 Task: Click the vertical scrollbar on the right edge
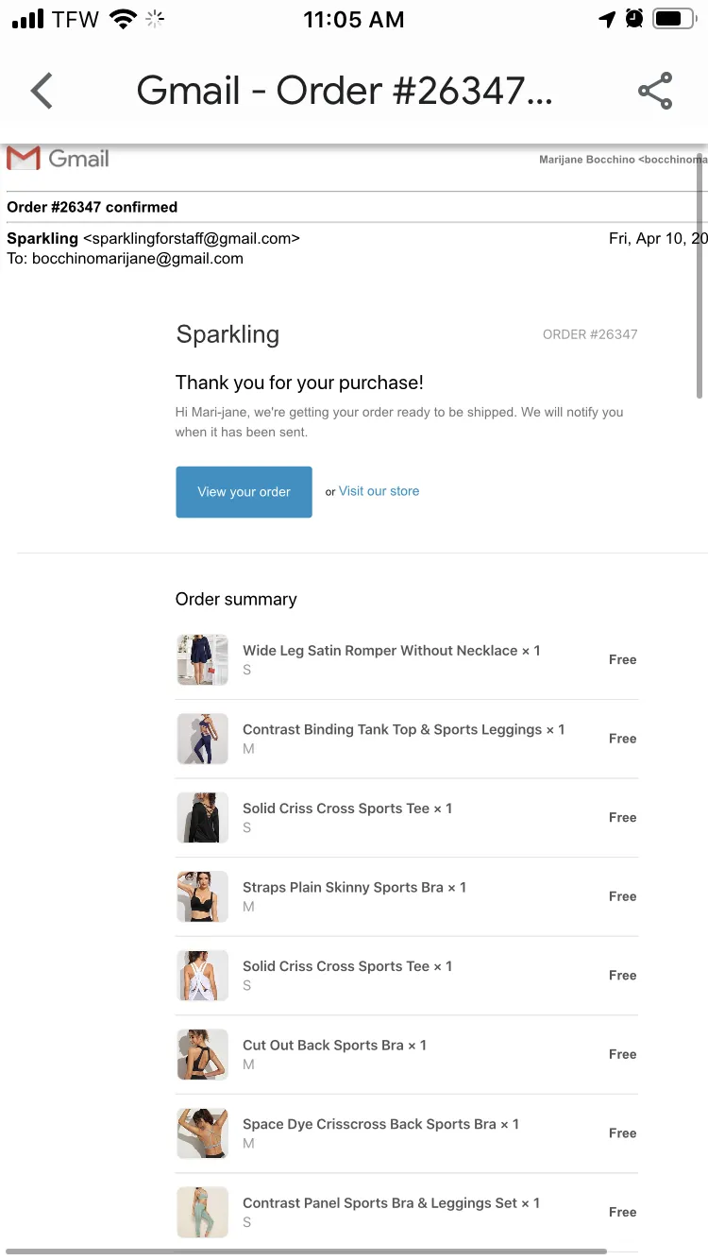click(700, 274)
